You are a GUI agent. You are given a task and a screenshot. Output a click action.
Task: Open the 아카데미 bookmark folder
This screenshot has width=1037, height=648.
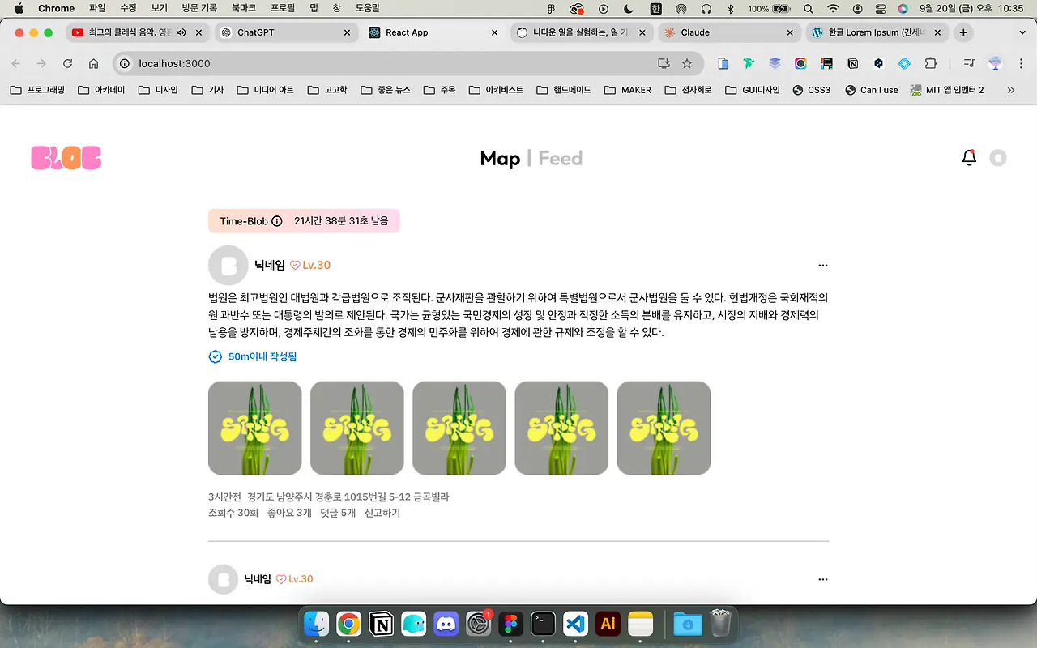101,90
